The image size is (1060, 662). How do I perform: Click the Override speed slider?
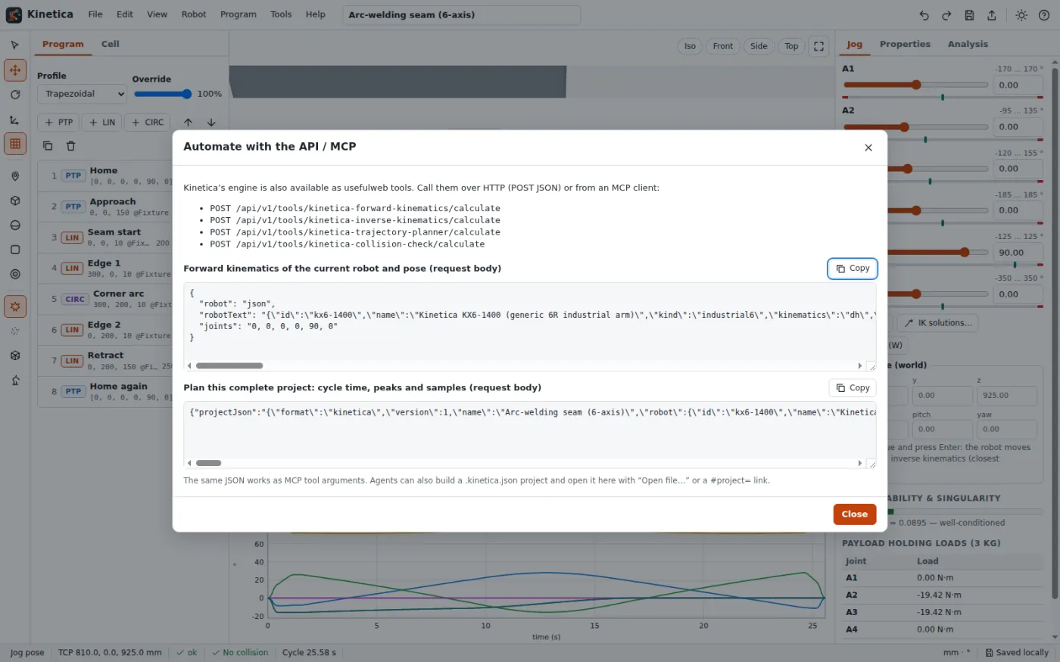(163, 94)
